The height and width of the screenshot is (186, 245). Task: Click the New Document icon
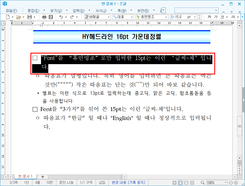click(8, 17)
